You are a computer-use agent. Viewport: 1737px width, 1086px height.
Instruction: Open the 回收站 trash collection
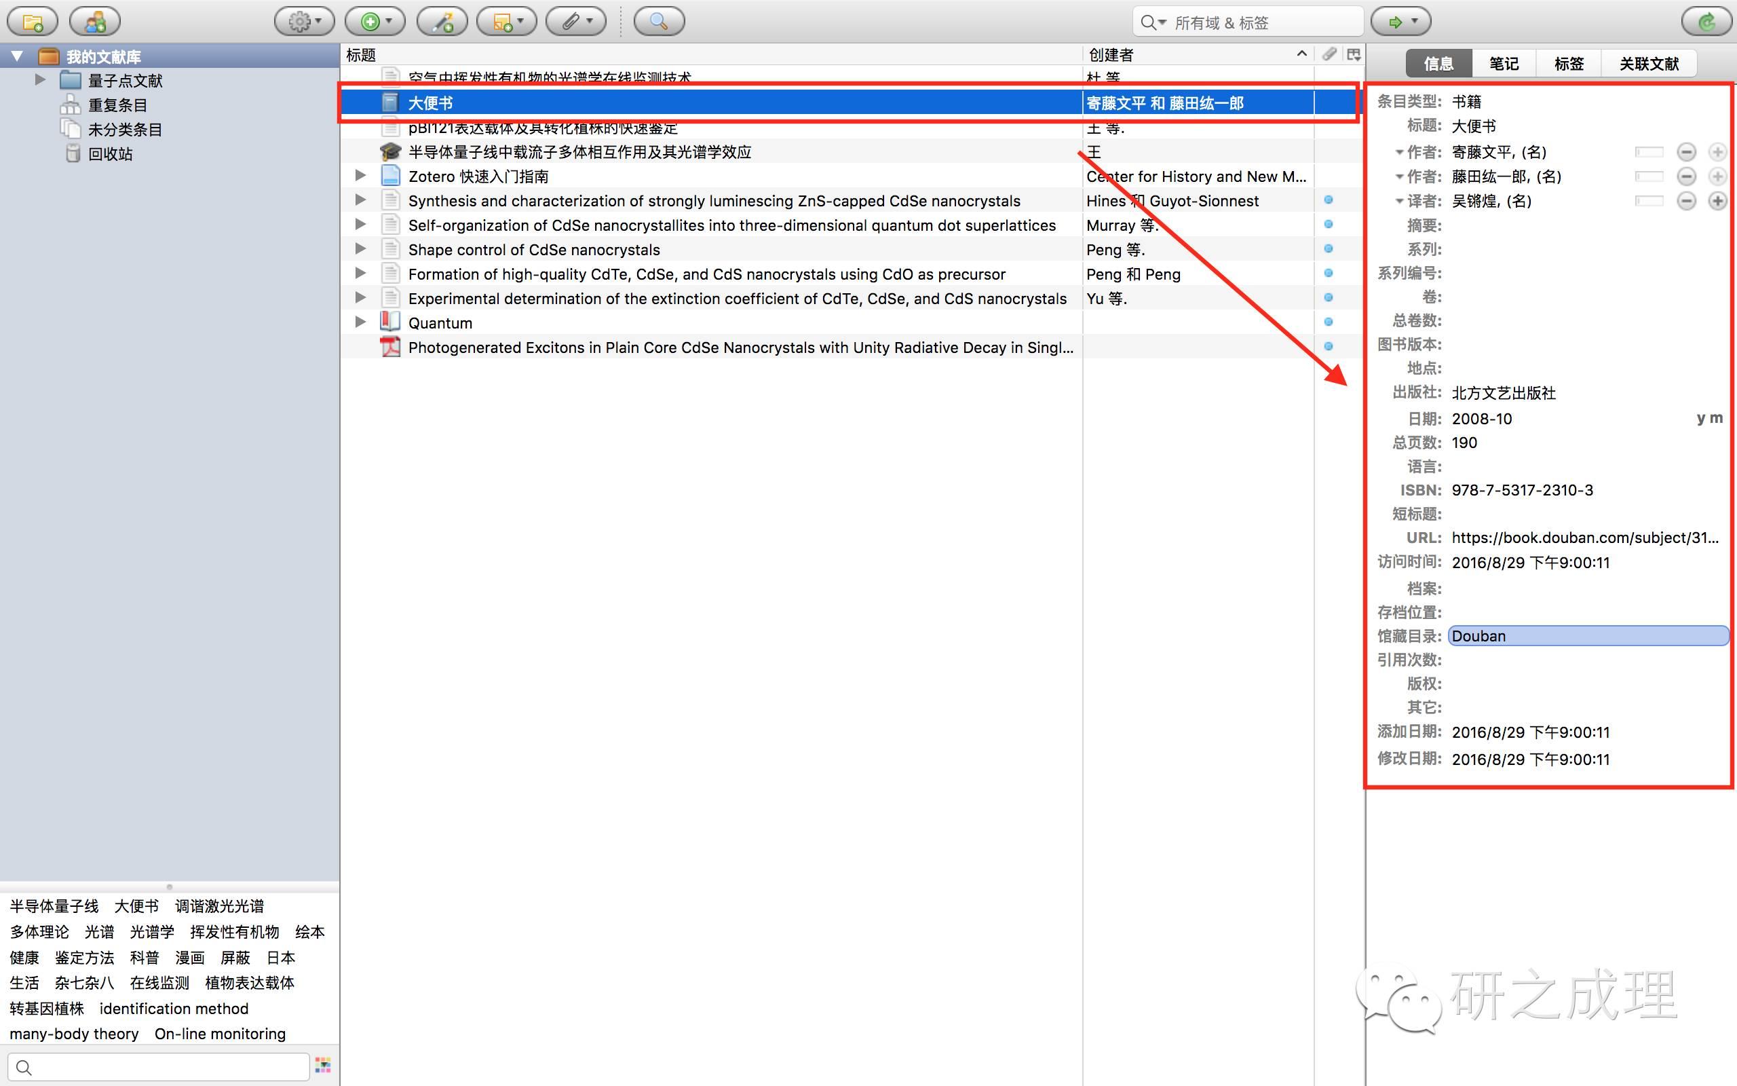pos(110,153)
